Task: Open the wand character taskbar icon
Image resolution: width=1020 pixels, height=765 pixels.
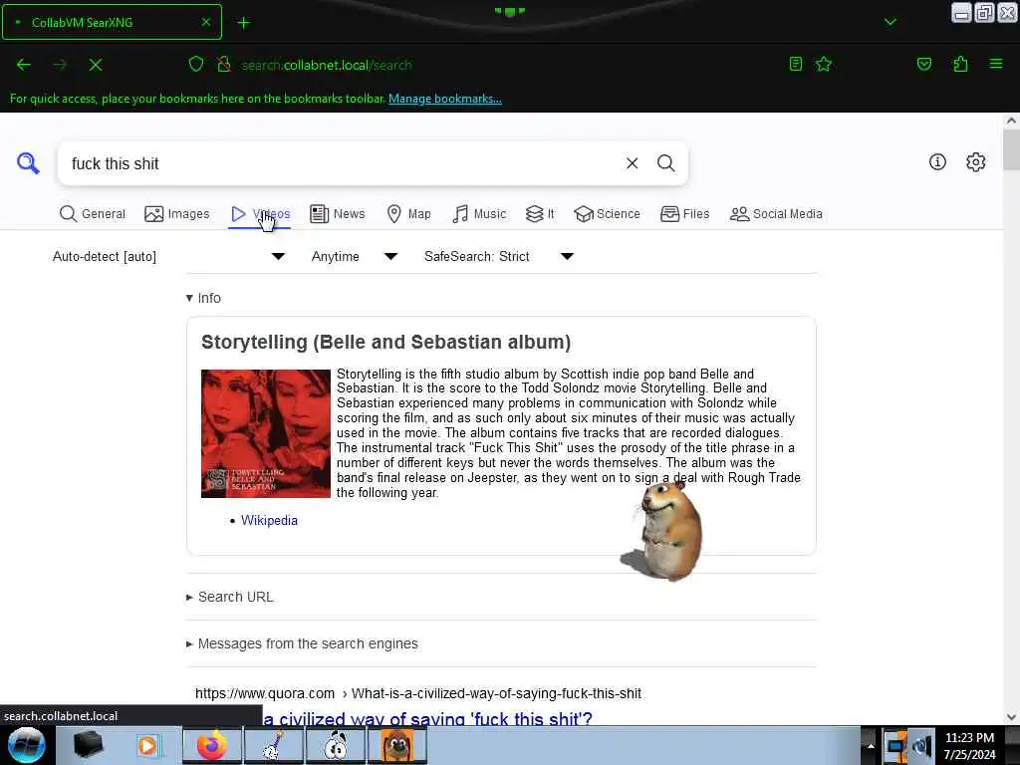Action: (x=273, y=745)
